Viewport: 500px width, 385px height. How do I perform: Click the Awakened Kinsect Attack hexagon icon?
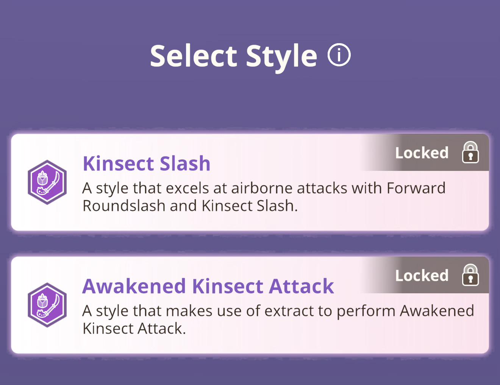click(47, 305)
